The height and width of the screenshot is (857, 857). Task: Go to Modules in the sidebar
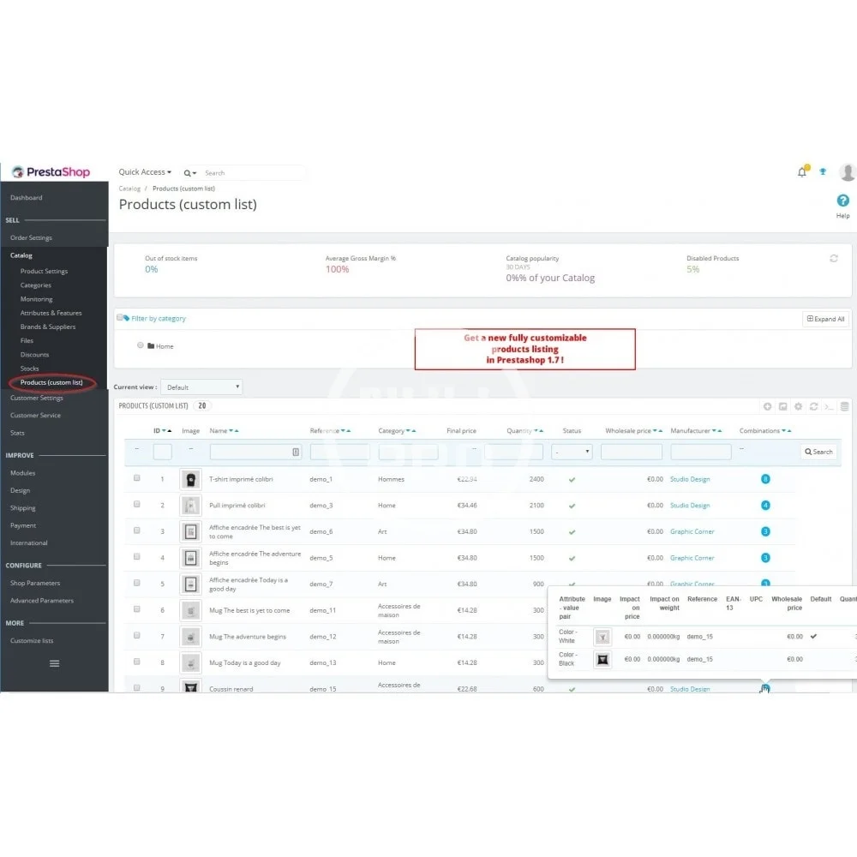click(x=22, y=473)
